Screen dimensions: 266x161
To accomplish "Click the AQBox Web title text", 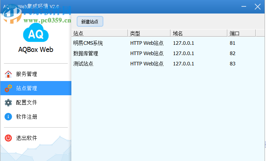I will pos(36,50).
